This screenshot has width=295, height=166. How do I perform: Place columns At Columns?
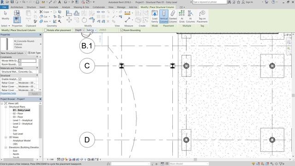[x=190, y=17]
